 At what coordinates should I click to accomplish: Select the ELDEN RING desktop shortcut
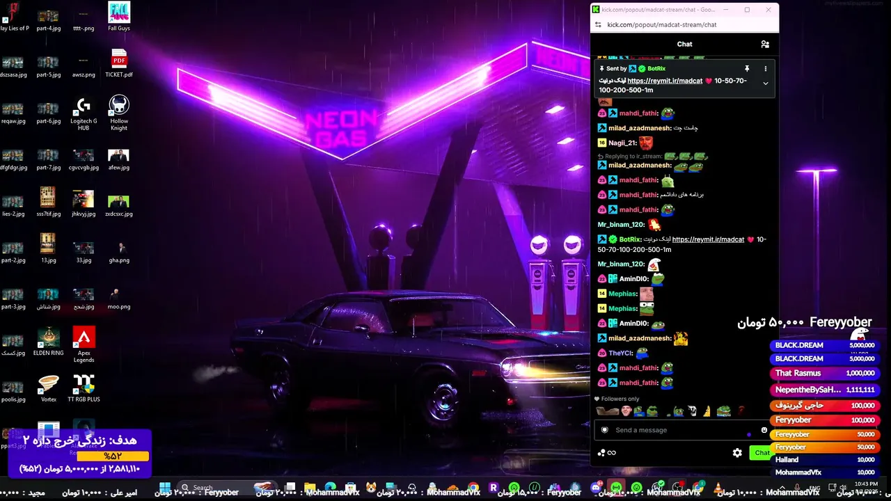pyautogui.click(x=48, y=342)
